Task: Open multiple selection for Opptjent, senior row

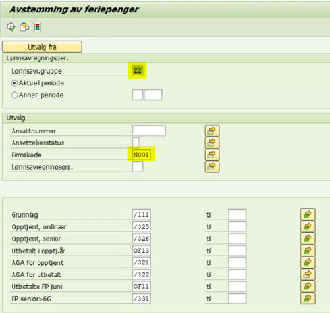Action: click(308, 239)
